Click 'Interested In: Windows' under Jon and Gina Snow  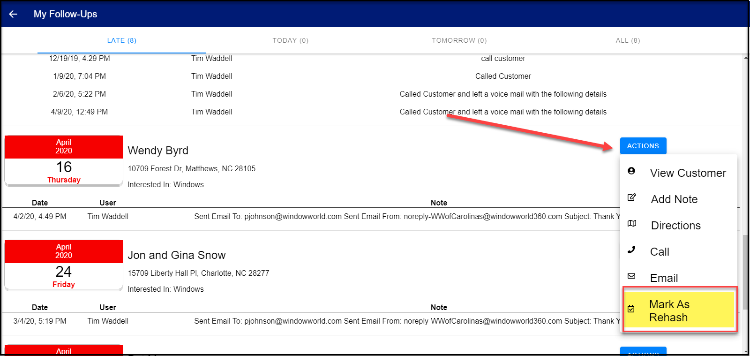pos(166,289)
